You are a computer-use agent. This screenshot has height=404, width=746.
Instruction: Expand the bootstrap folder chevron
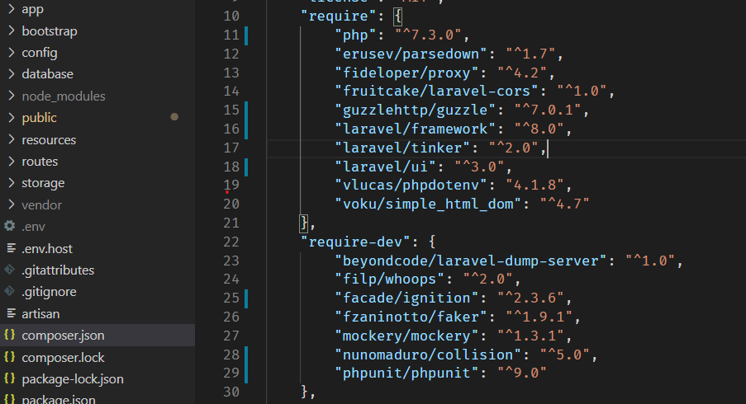click(x=12, y=31)
